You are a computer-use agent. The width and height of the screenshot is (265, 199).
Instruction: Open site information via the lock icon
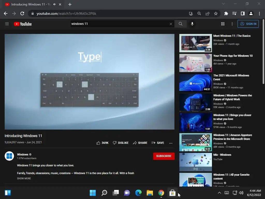(33, 13)
